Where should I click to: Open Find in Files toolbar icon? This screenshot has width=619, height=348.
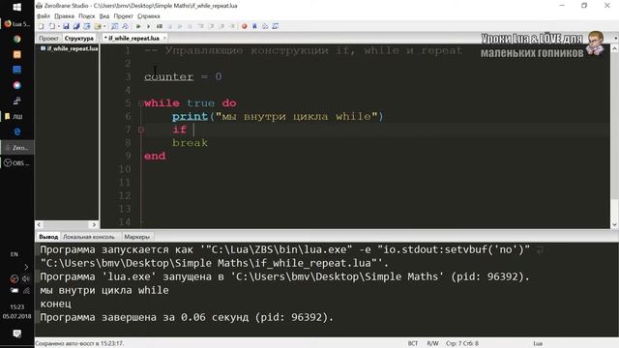[x=125, y=26]
